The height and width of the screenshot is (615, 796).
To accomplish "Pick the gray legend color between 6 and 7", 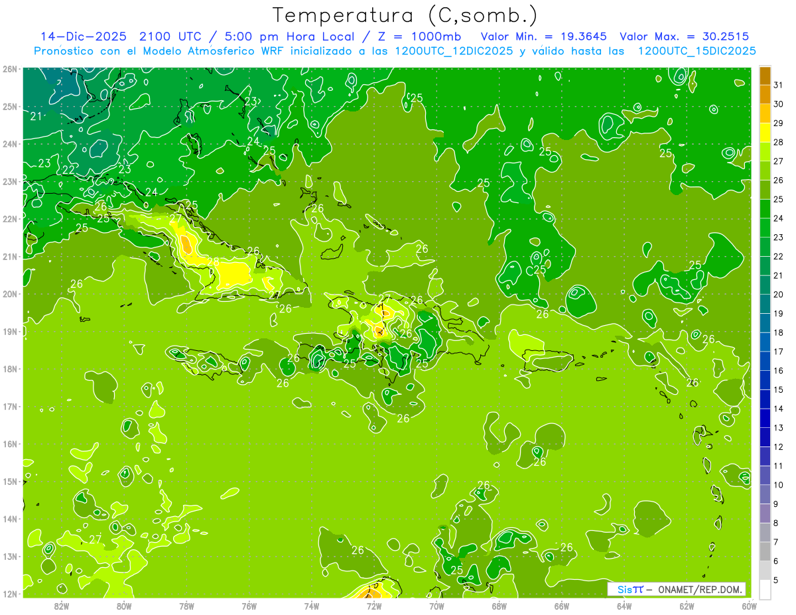I will coord(765,552).
